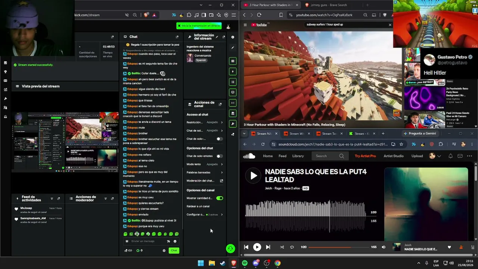Screen dimensions: 478x269
Task: Pop out the Acciones de canal panel
Action: point(220,104)
